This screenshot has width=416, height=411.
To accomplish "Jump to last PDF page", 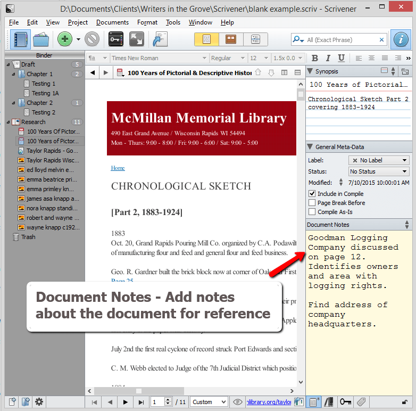I will [141, 402].
